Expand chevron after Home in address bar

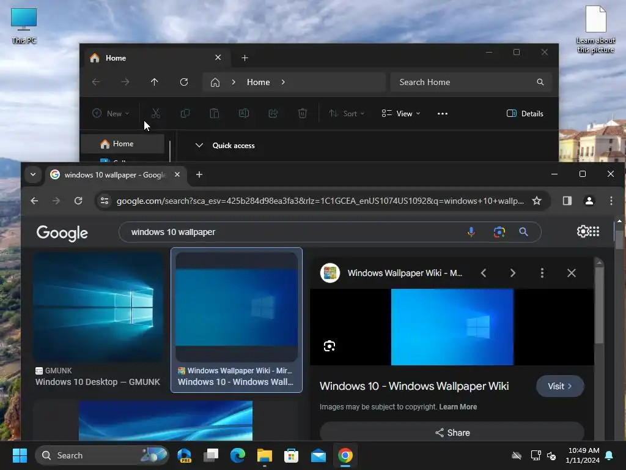point(283,82)
